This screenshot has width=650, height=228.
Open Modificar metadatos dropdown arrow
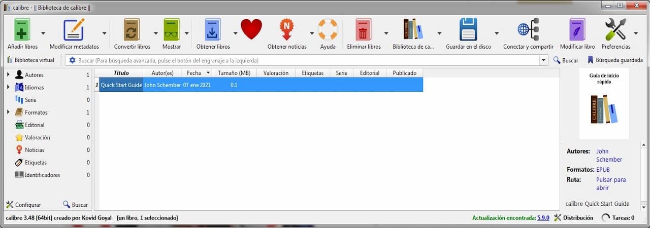pyautogui.click(x=104, y=33)
